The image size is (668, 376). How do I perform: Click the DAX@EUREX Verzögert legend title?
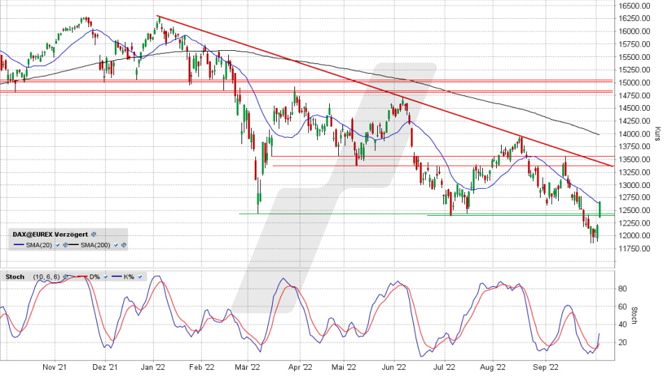50,235
